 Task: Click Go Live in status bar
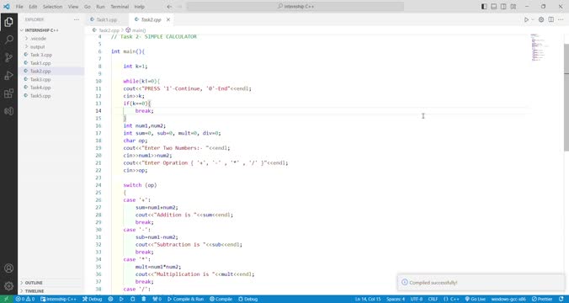point(475,299)
